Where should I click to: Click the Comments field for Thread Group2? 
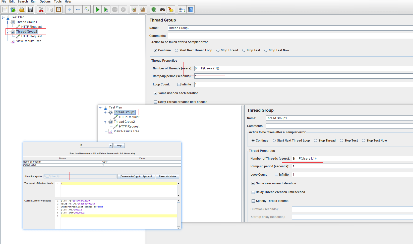click(x=290, y=36)
